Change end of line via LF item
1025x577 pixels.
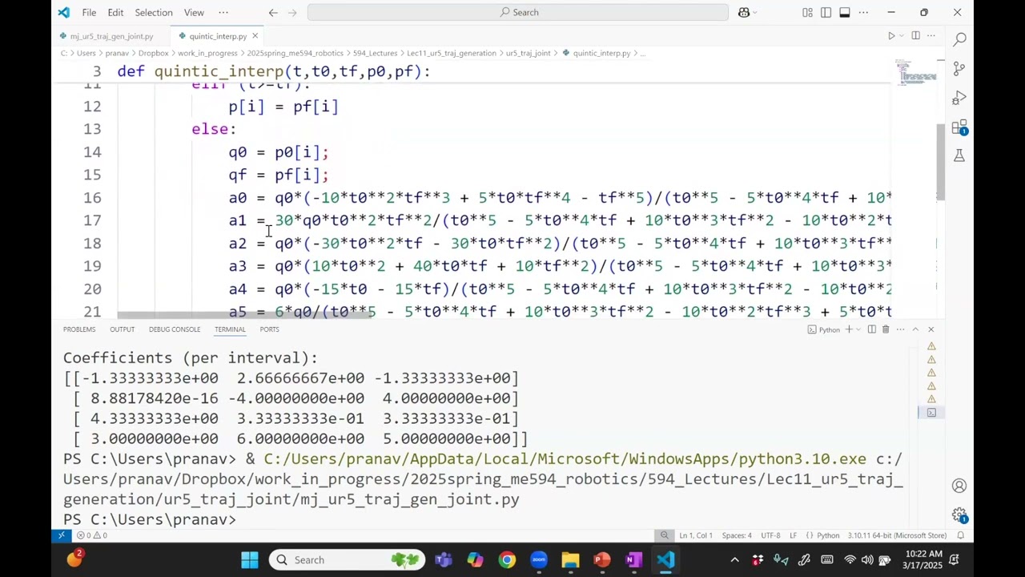tap(794, 535)
